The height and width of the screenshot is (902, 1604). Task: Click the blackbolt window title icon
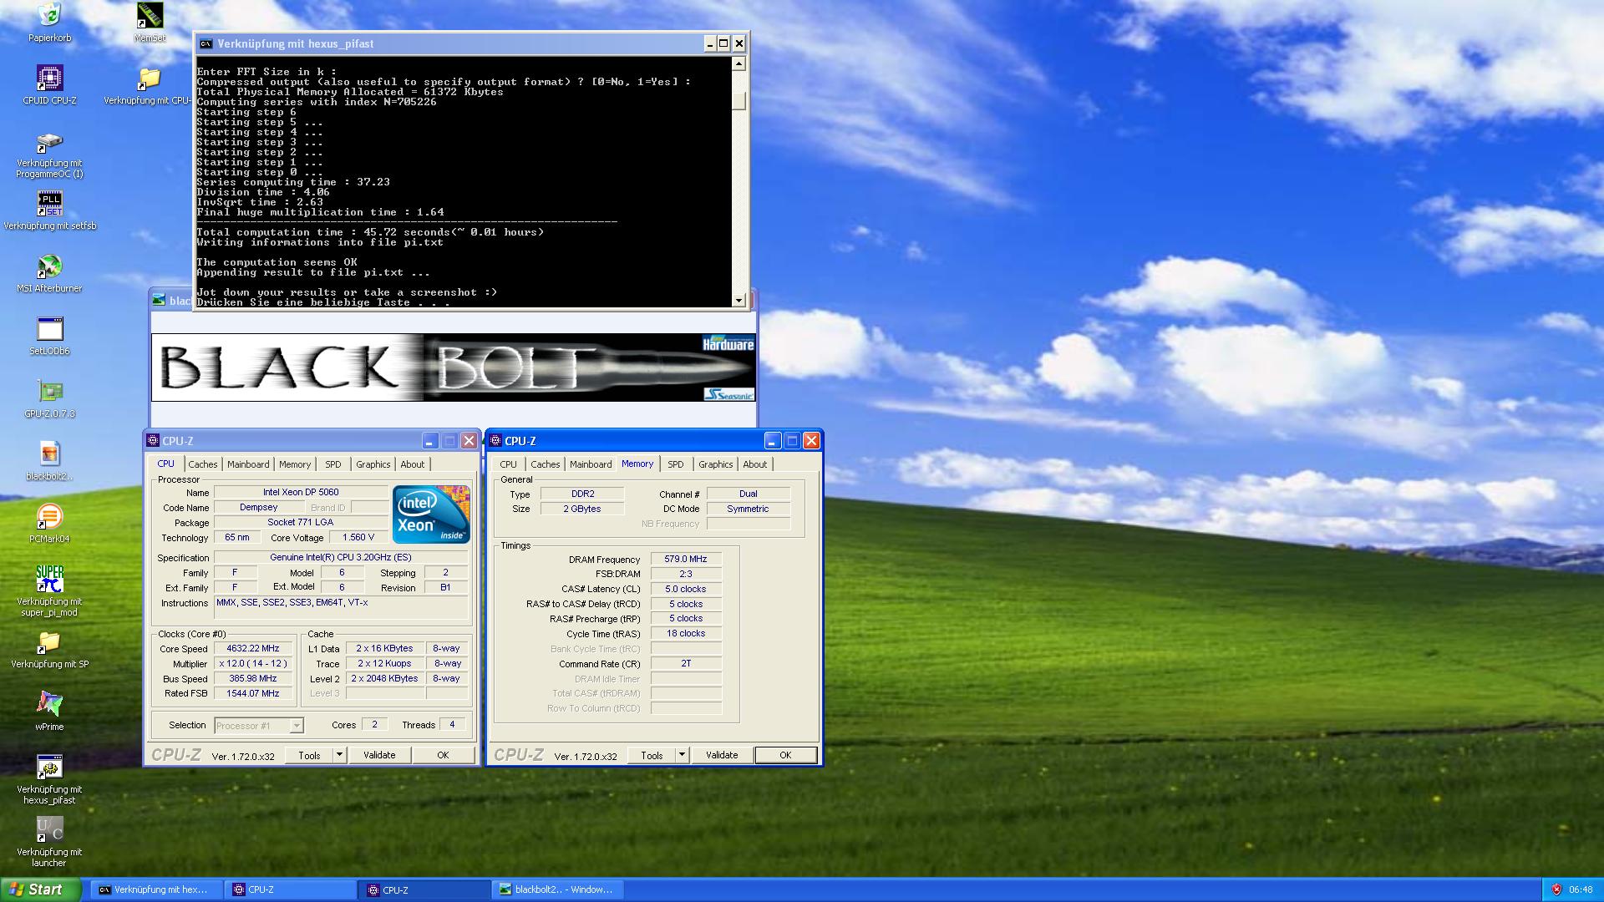pos(159,300)
